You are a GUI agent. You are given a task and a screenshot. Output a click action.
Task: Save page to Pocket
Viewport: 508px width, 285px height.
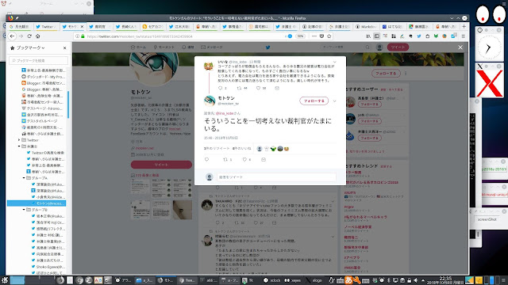(321, 36)
